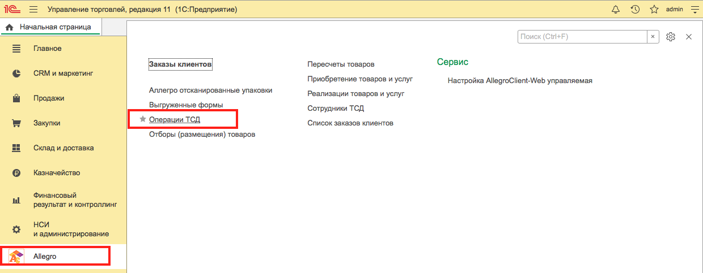
Task: Clear search with the x button
Action: pos(653,36)
